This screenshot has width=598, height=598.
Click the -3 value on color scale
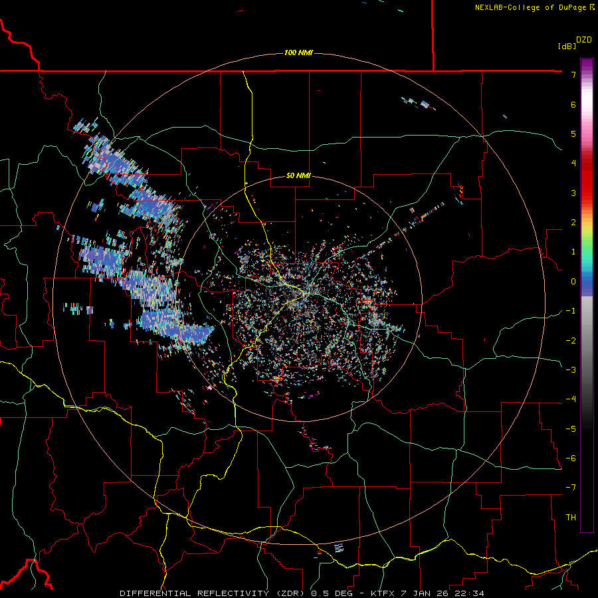[x=571, y=370]
